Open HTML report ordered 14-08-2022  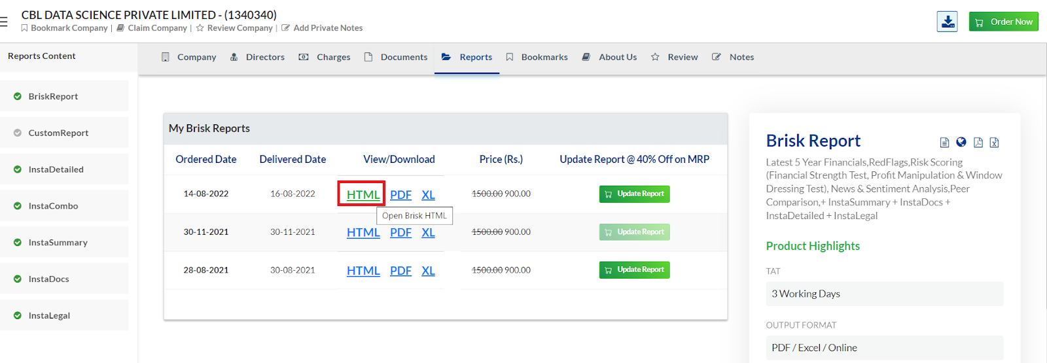pyautogui.click(x=363, y=195)
